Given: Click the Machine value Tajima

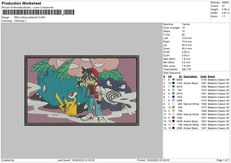Looking at the screenshot, I should (186, 24).
